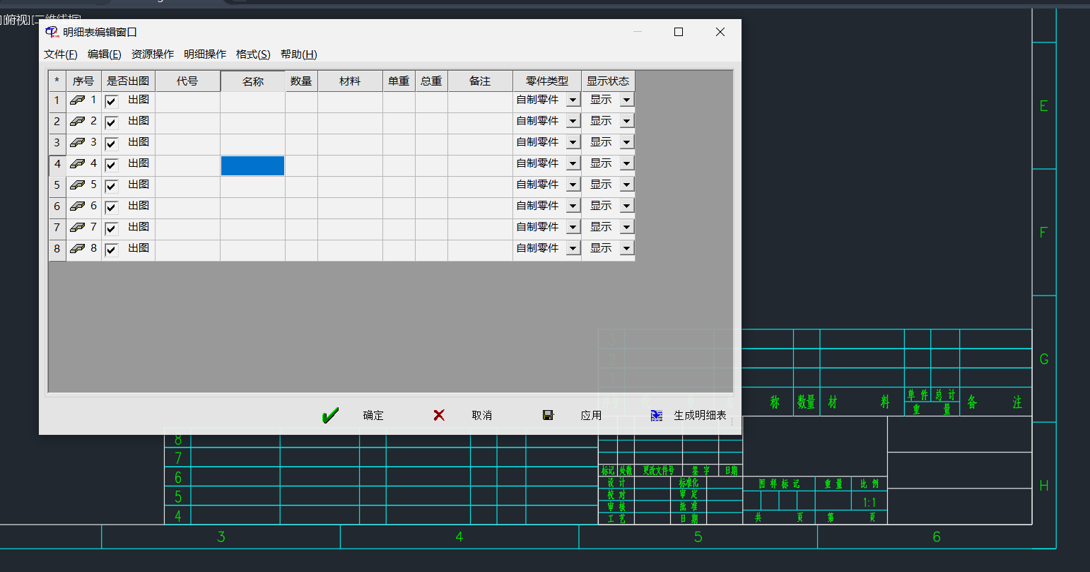The image size is (1090, 572).
Task: Click the 材料 column header
Action: 350,81
